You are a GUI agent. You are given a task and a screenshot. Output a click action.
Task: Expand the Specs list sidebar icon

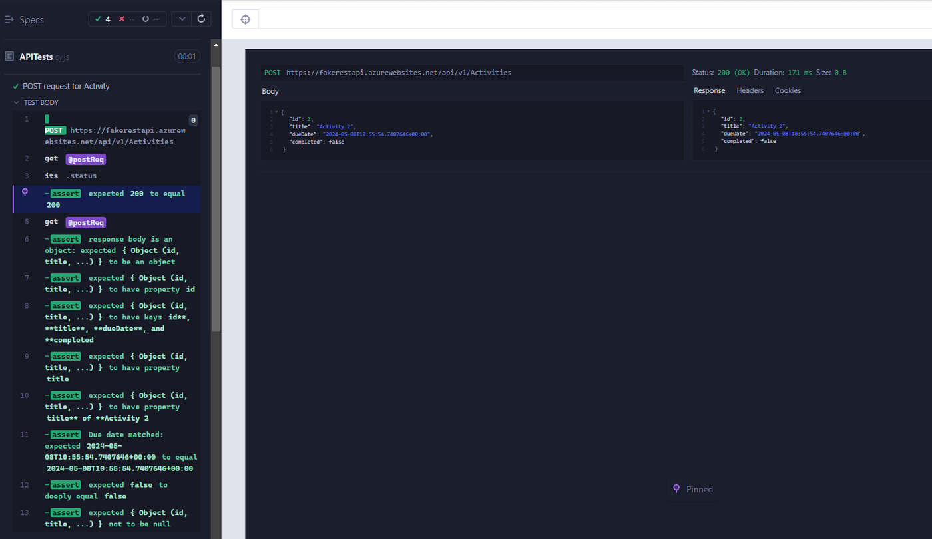point(9,20)
